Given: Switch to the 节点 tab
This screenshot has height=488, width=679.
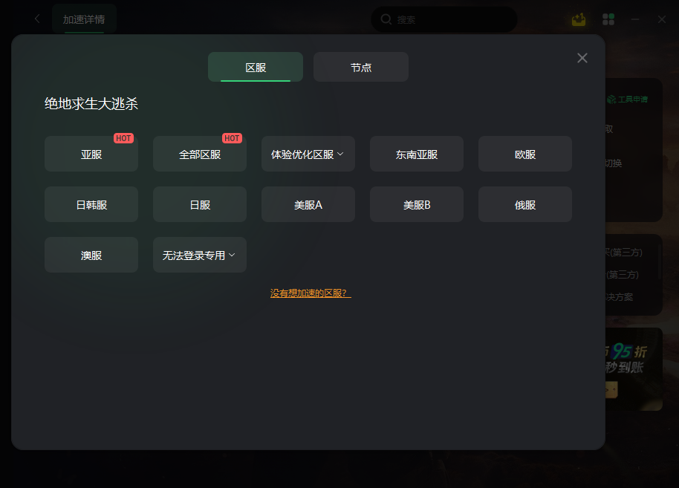Looking at the screenshot, I should [x=361, y=67].
